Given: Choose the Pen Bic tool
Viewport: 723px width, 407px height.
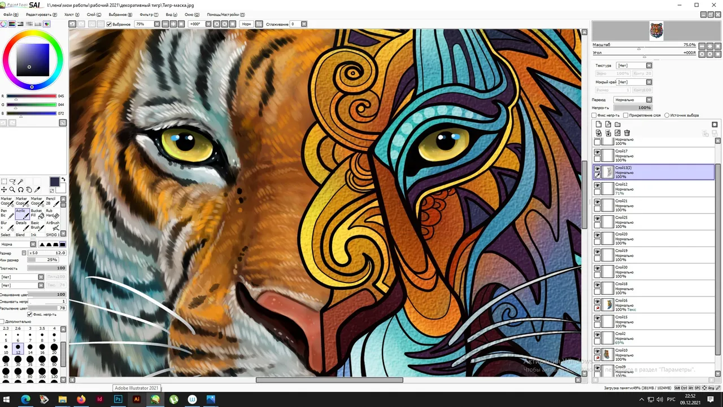Looking at the screenshot, I should (7, 214).
